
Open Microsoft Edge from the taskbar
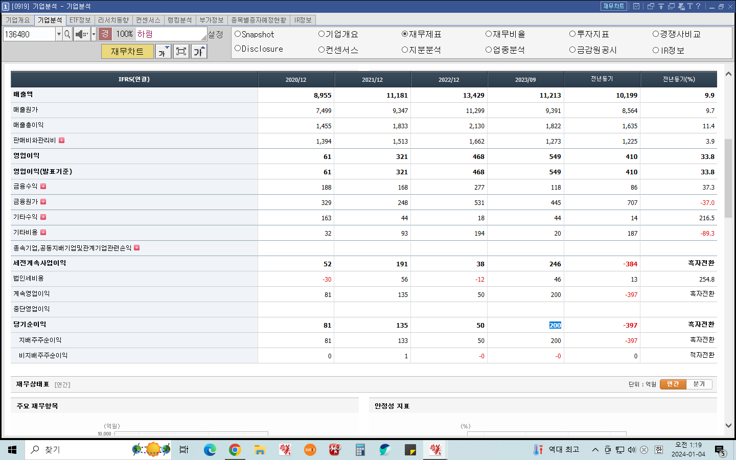pyautogui.click(x=210, y=450)
